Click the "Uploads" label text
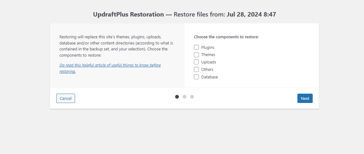 point(208,62)
